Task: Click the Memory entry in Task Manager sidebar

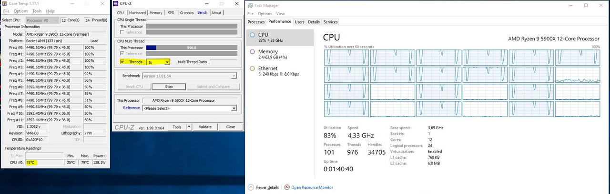Action: [x=281, y=54]
